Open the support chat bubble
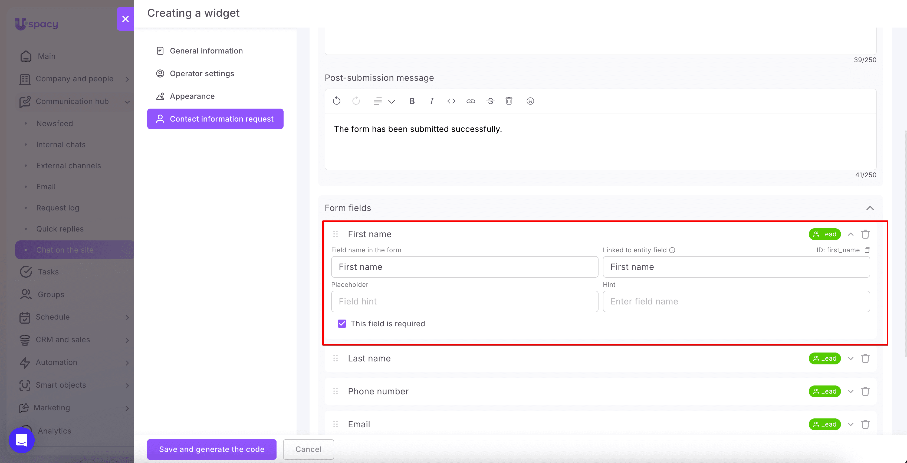This screenshot has width=907, height=463. (22, 440)
